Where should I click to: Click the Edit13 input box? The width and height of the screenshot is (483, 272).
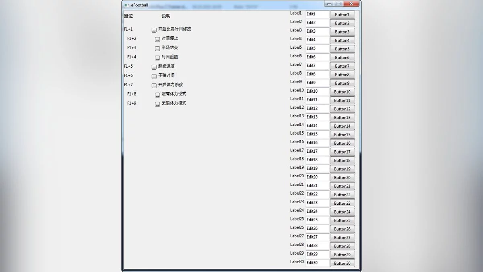[318, 117]
